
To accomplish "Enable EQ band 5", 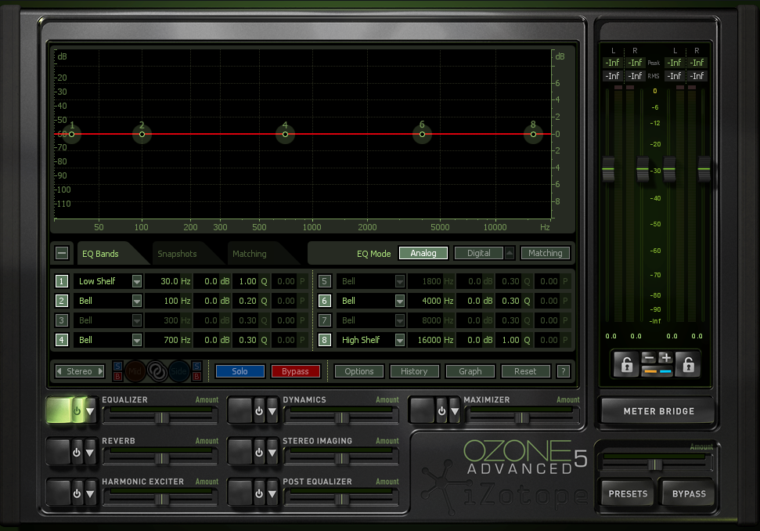I will click(325, 281).
